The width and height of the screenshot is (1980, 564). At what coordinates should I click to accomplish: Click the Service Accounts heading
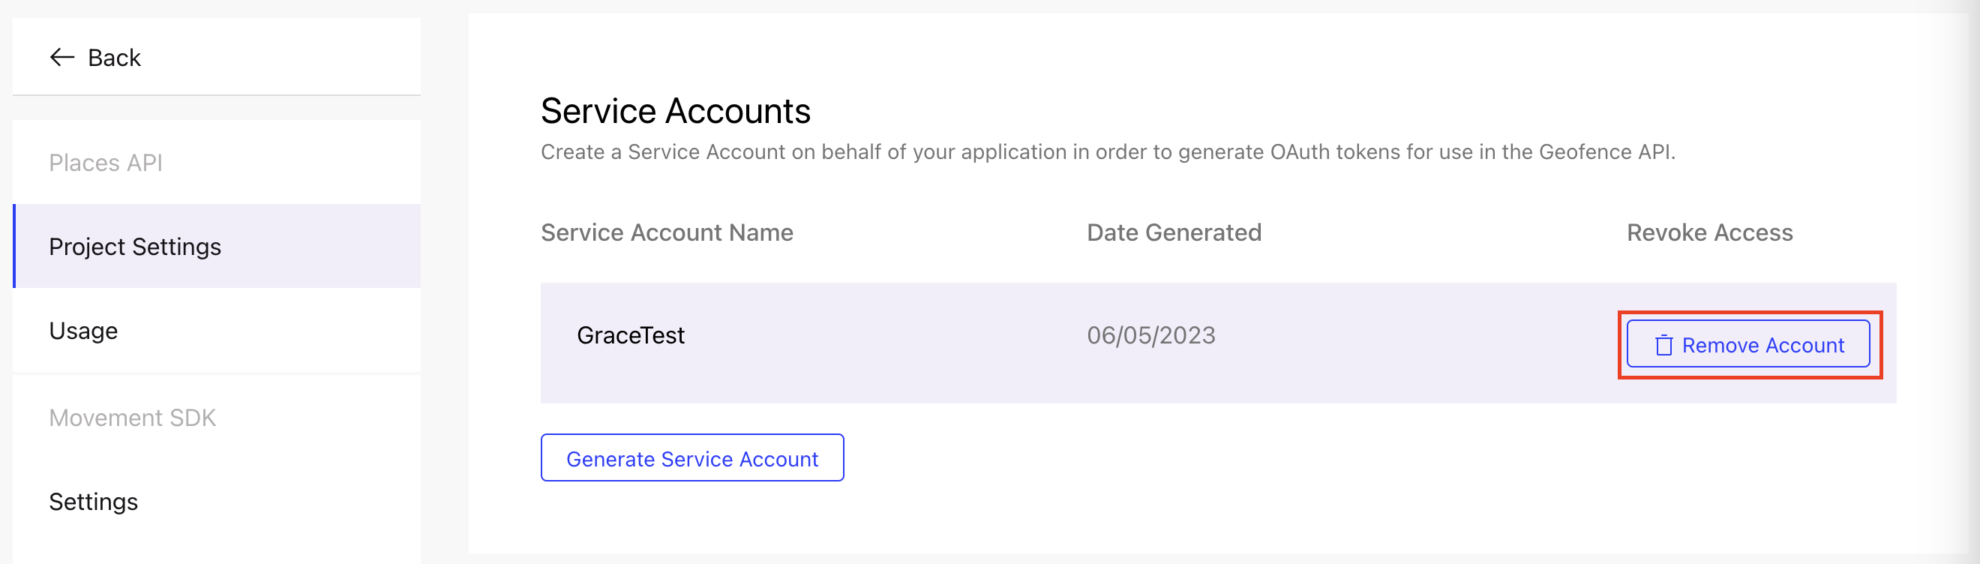click(675, 112)
